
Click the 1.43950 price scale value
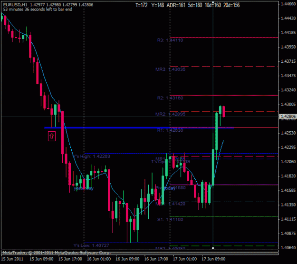tap(288, 47)
